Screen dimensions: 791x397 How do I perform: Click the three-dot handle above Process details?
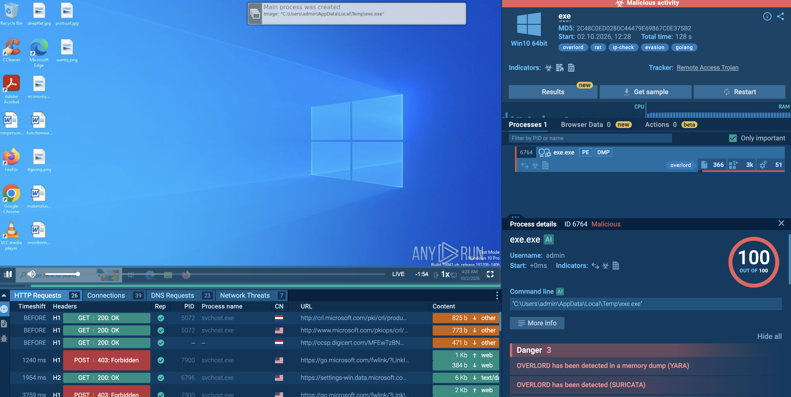tap(516, 217)
